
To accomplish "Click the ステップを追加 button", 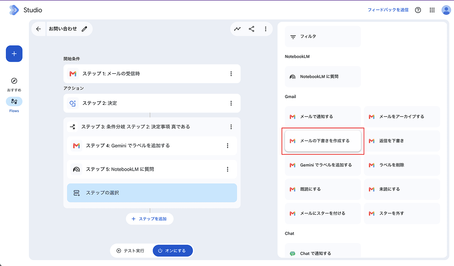I will 150,219.
